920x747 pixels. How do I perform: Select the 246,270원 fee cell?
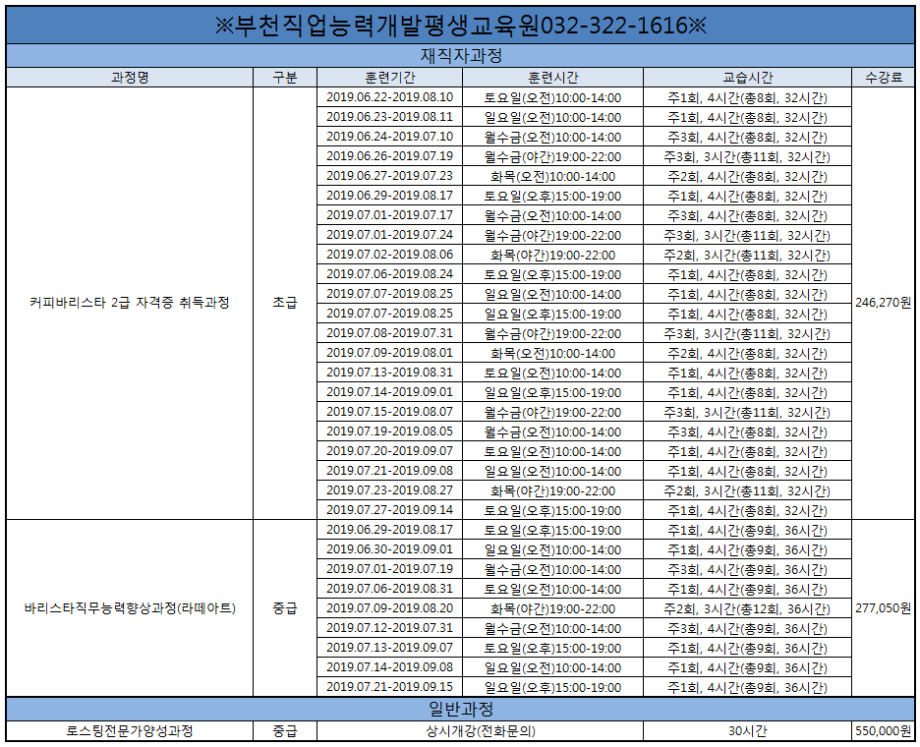pos(883,303)
